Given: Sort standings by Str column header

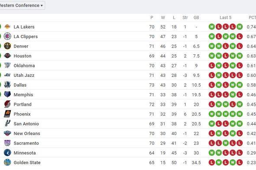Looking at the screenshot, I should coord(185,18).
